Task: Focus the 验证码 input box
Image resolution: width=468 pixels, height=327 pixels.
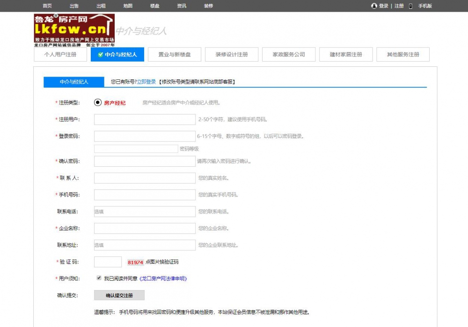Action: [108, 262]
